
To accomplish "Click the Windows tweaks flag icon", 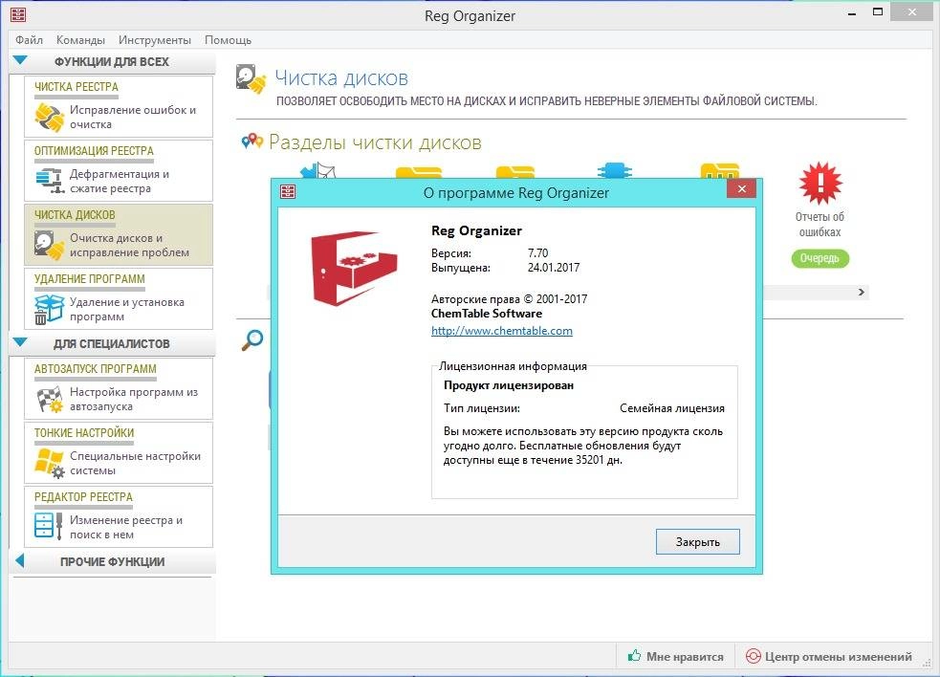I will point(49,463).
